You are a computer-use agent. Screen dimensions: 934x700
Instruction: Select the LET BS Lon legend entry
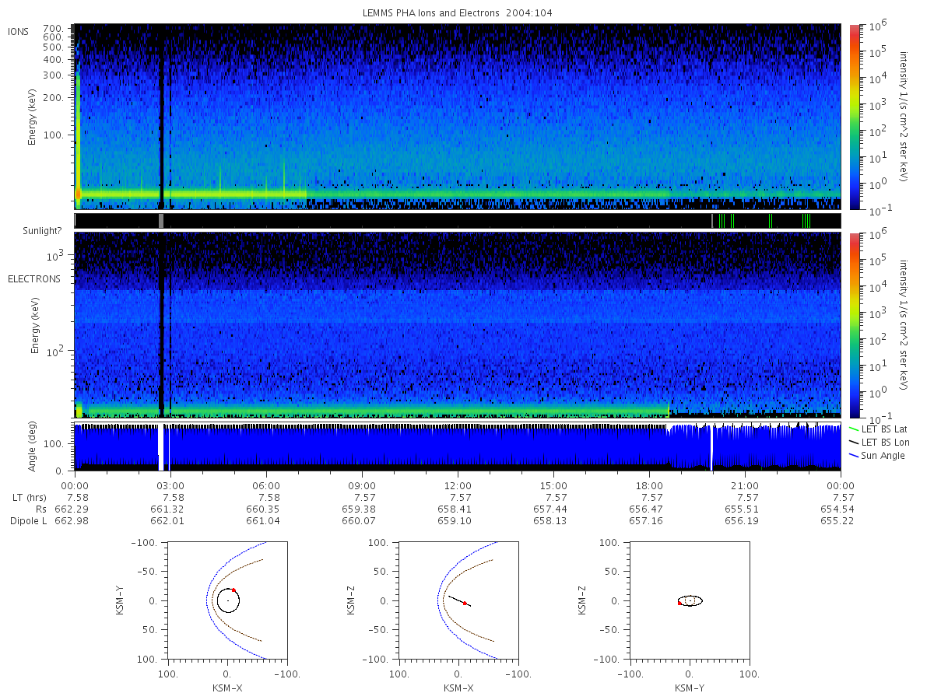[x=879, y=442]
